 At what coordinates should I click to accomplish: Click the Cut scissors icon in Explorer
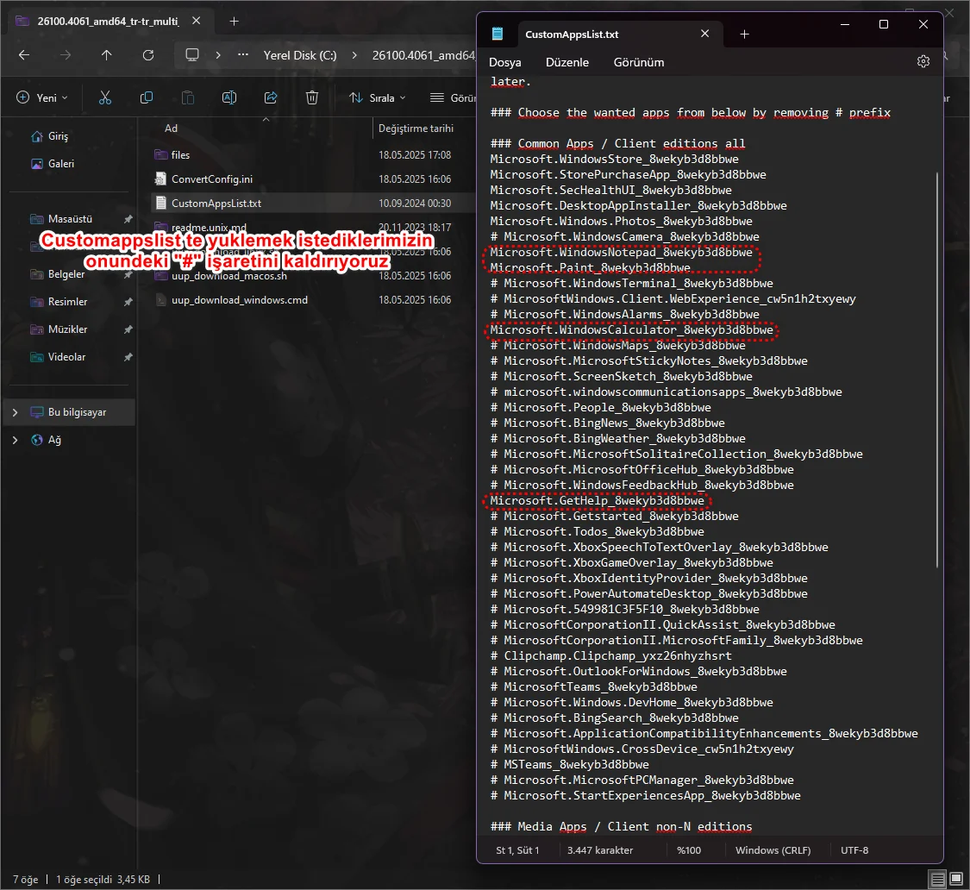click(x=105, y=97)
